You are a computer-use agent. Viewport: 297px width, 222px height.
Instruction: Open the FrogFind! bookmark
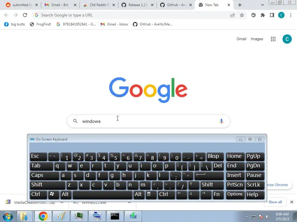[41, 24]
